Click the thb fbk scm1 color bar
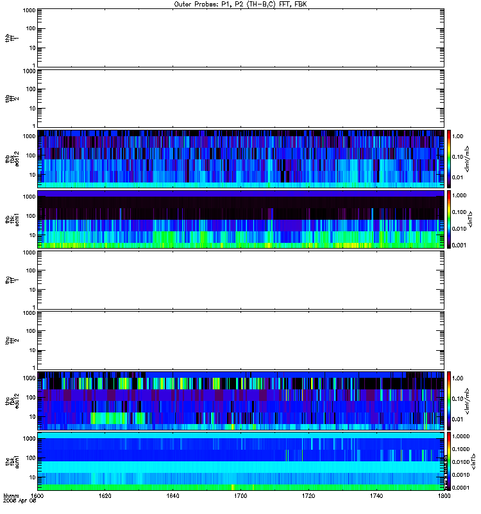 point(449,219)
